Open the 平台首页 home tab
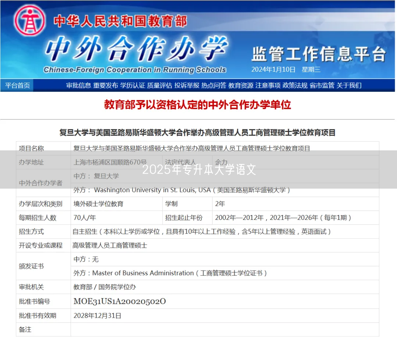Image resolution: width=397 pixels, height=339 pixels. tap(17, 85)
